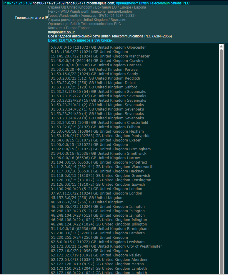Screen dimensions: 228x275
Task: Select row 62.172.64.0/18 Aberdeen
Action: 99,260
